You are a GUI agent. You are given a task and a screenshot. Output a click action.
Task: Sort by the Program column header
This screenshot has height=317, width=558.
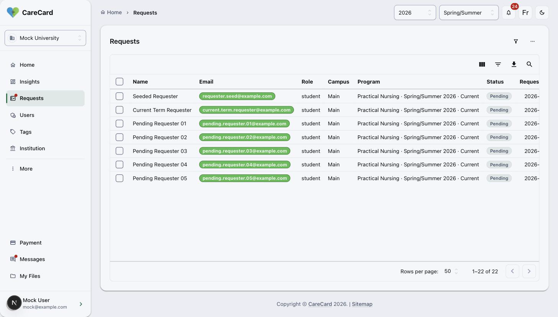369,82
